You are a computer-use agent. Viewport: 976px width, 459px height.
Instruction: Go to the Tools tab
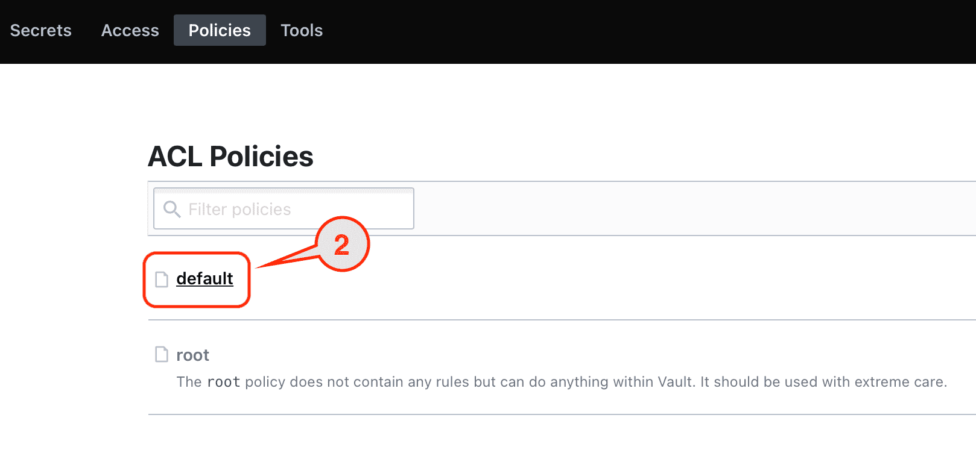302,31
